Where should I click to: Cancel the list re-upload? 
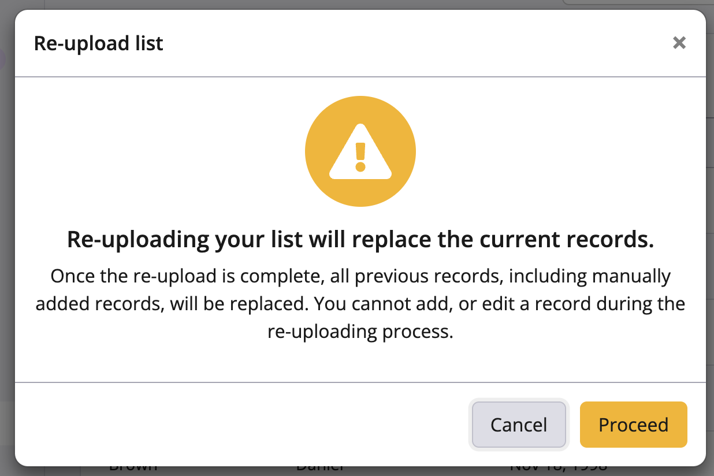519,425
